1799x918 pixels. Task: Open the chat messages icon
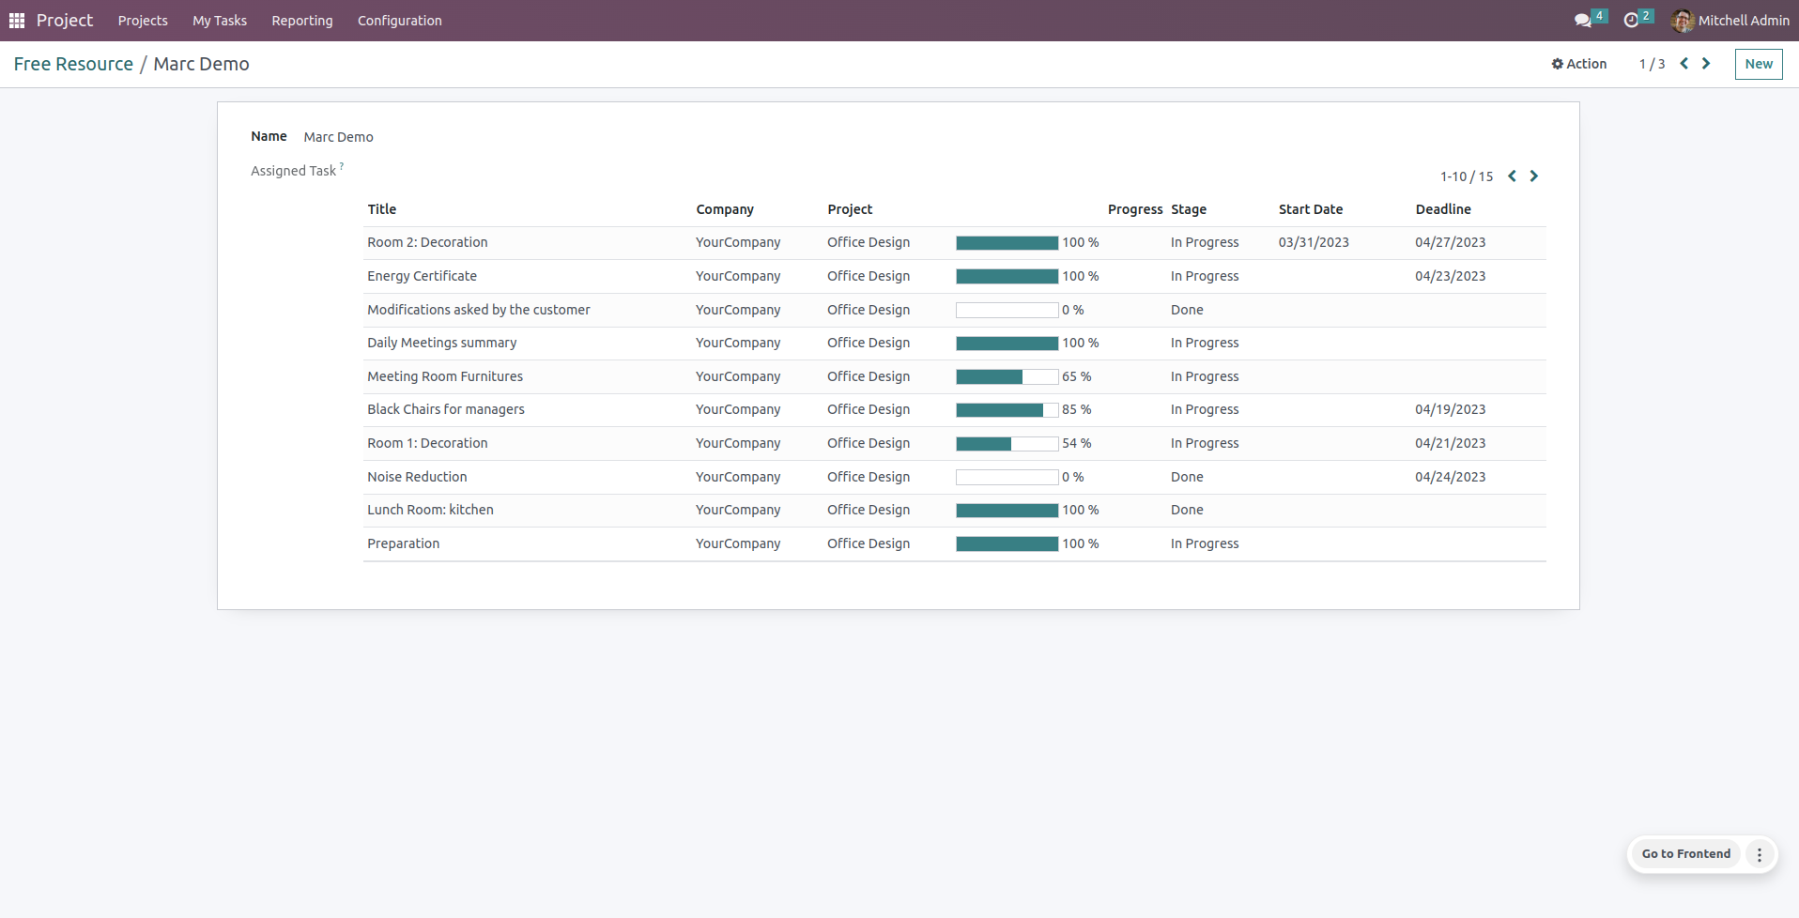pyautogui.click(x=1583, y=21)
